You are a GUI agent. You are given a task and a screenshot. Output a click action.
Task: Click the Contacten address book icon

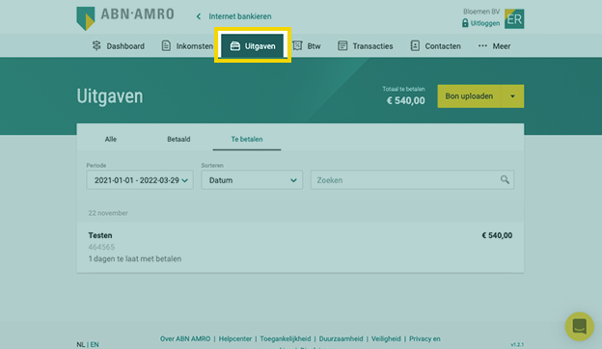tap(415, 45)
